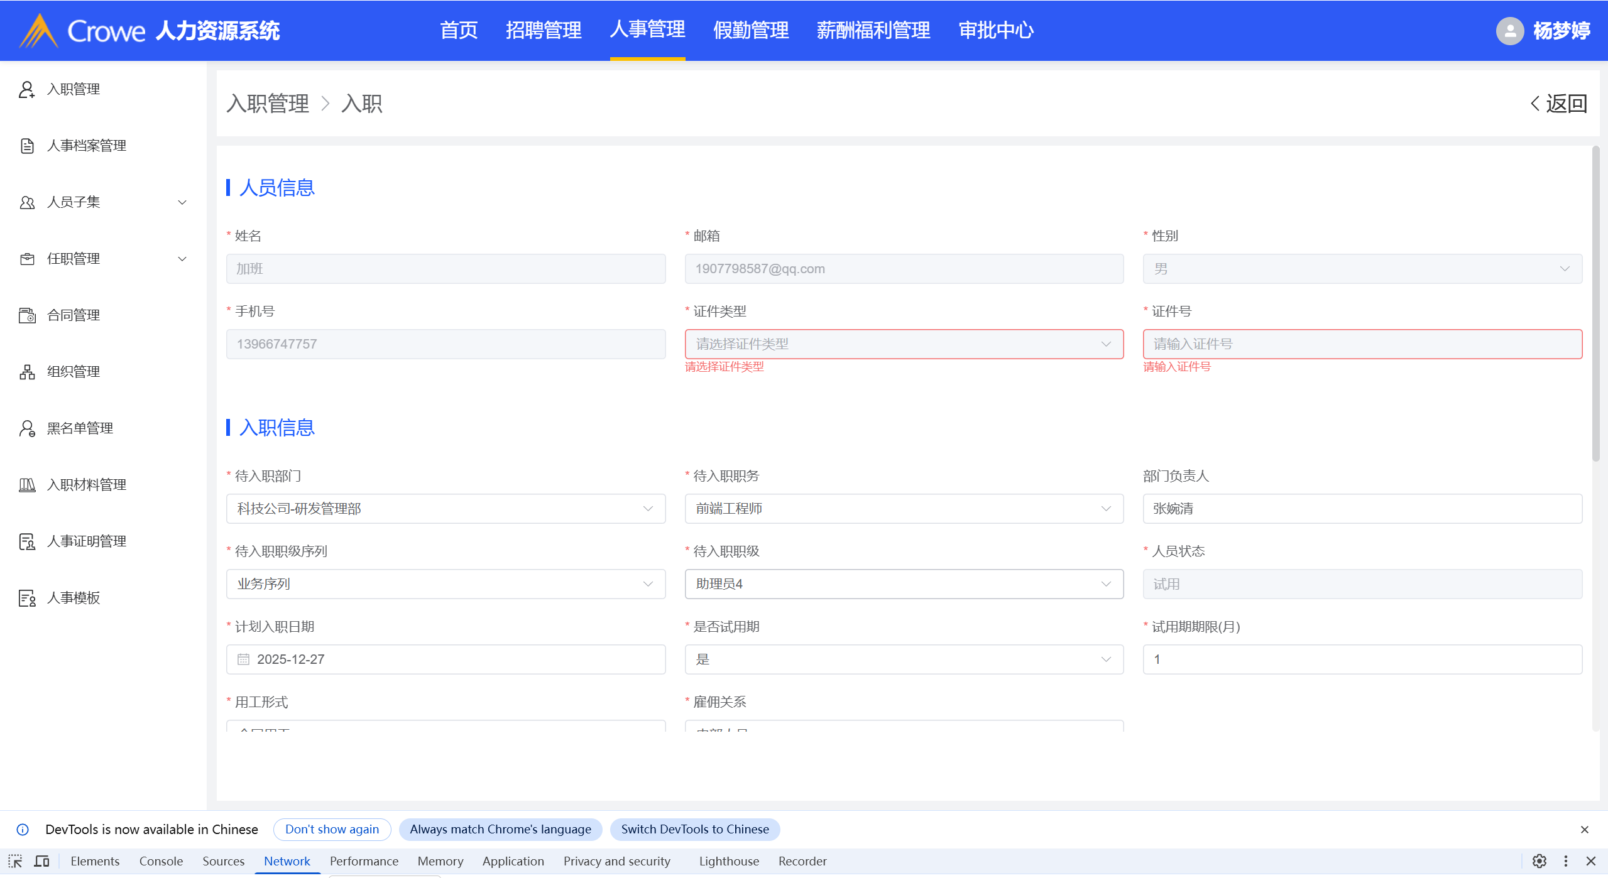The width and height of the screenshot is (1608, 878).
Task: Open the 证件类型 dropdown
Action: pyautogui.click(x=904, y=344)
